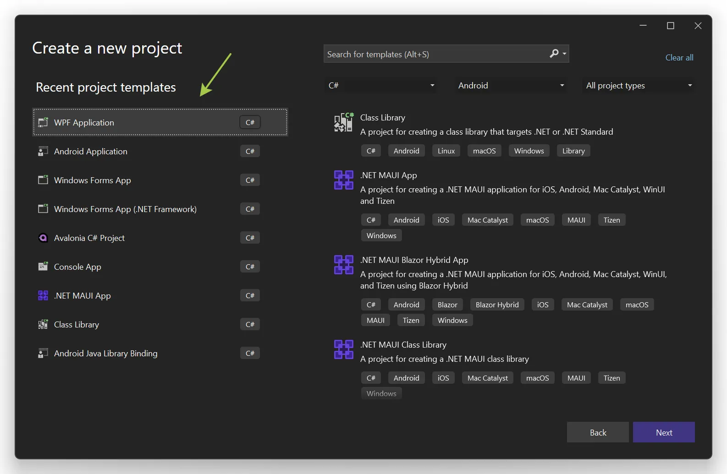727x474 pixels.
Task: Click the Windows Forms App (.NET Framework) icon
Action: click(x=43, y=209)
